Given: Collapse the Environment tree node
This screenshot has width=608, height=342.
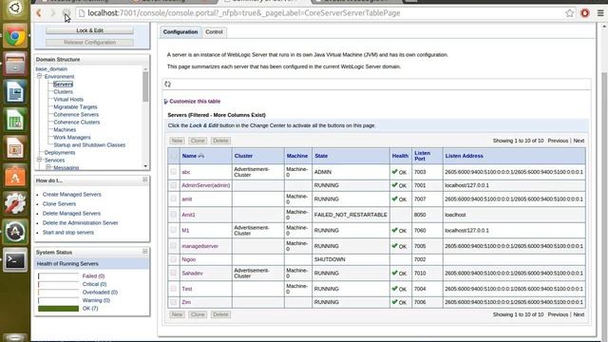Looking at the screenshot, I should tap(39, 76).
